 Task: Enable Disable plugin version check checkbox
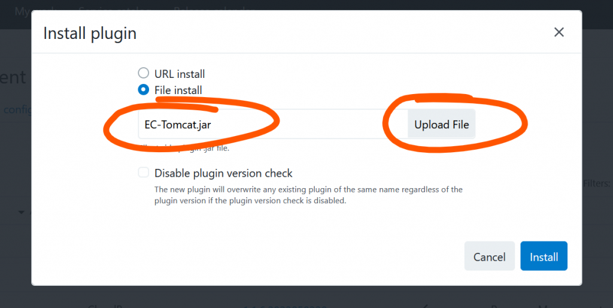click(x=144, y=173)
